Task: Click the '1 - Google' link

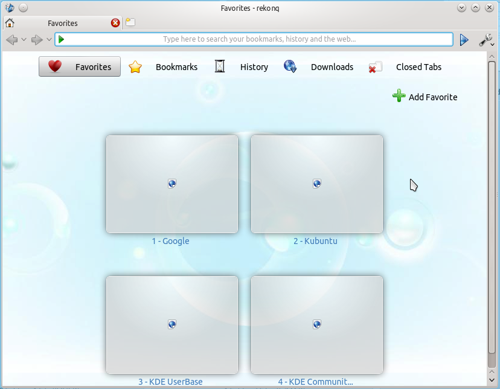Action: pos(170,241)
